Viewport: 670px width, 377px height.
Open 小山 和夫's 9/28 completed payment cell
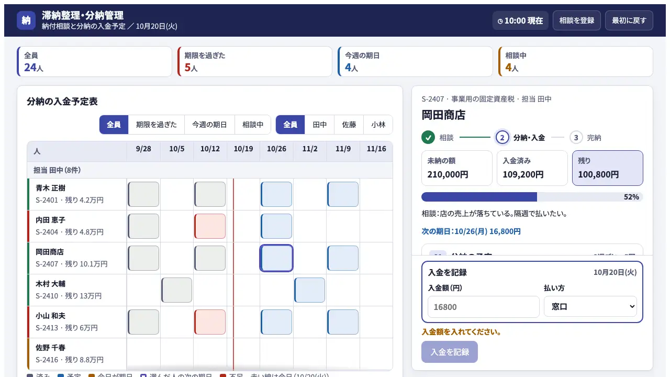click(143, 322)
